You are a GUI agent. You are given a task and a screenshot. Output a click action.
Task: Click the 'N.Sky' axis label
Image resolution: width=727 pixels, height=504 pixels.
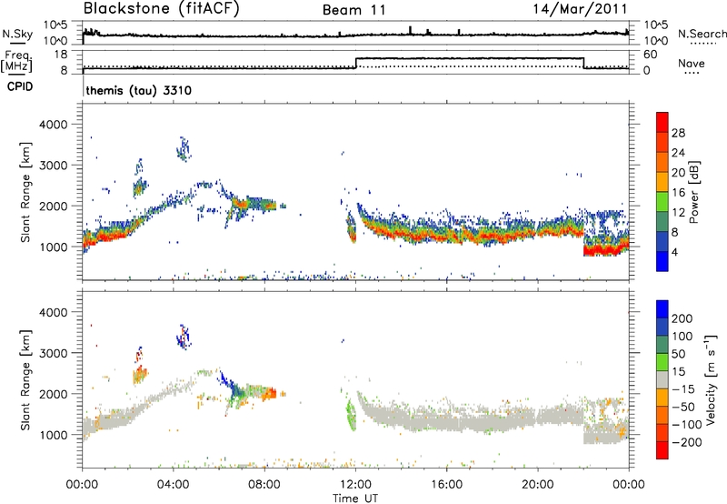(x=17, y=34)
